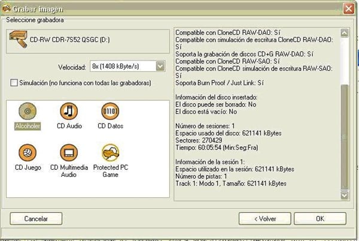Viewport: 359px width, 241px height.
Task: Click the info panel scrollbar thumb
Action: click(345, 137)
